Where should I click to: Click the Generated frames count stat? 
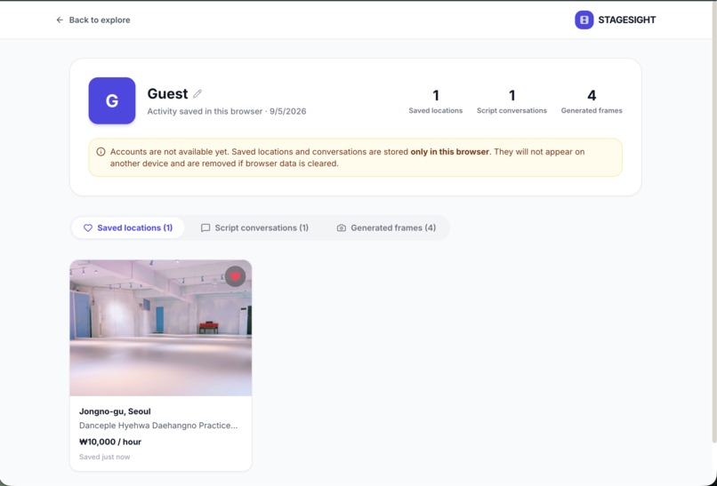[592, 101]
